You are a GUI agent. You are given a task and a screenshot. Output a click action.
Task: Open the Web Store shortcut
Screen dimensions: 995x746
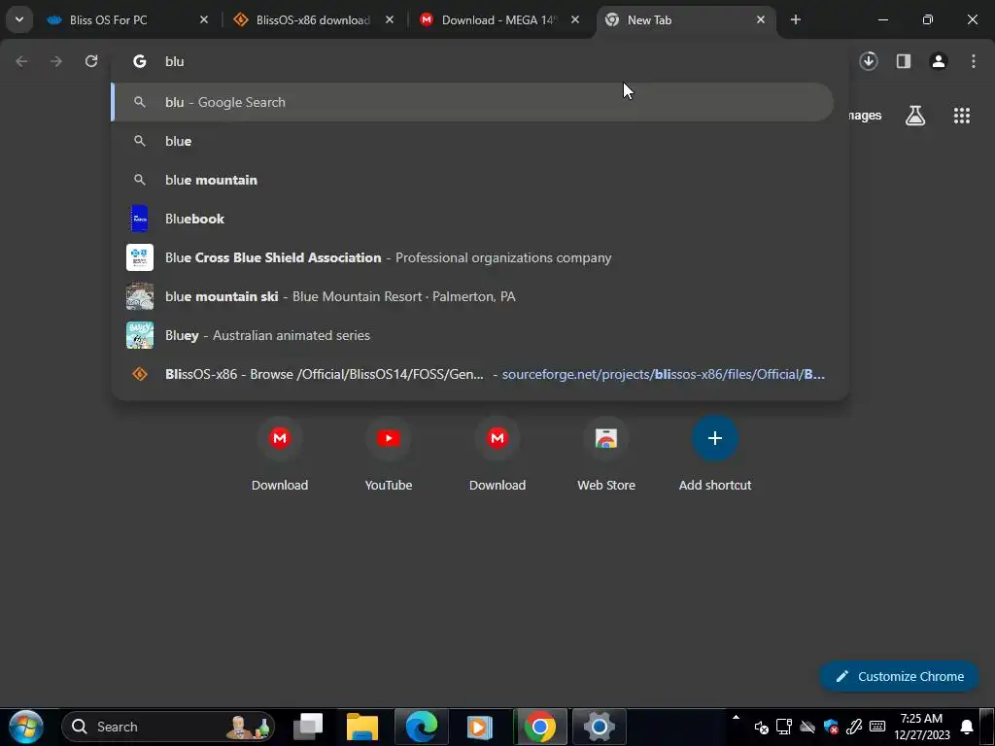coord(606,455)
